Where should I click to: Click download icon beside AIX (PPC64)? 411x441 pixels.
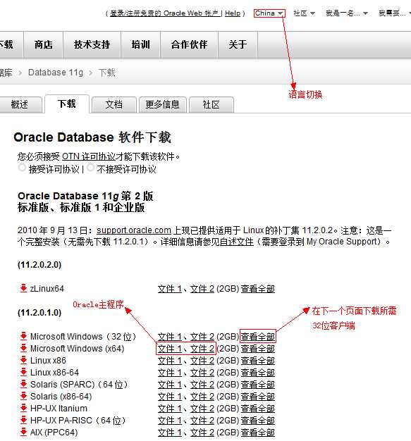click(24, 432)
